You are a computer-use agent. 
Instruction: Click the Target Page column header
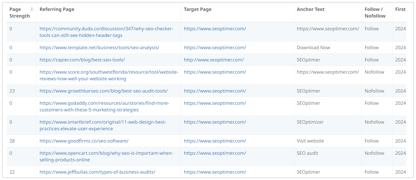coord(197,9)
